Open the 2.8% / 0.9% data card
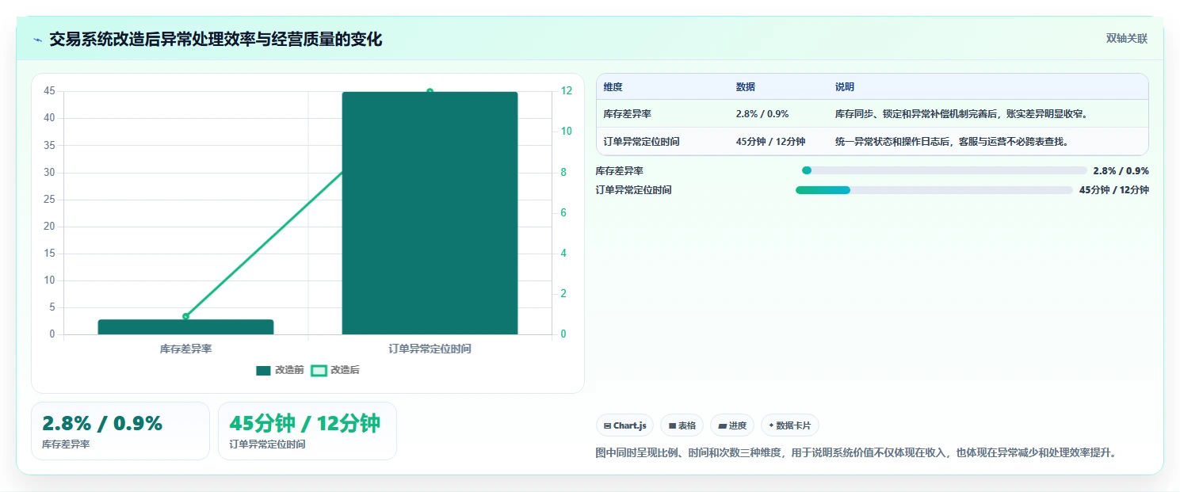 [120, 431]
